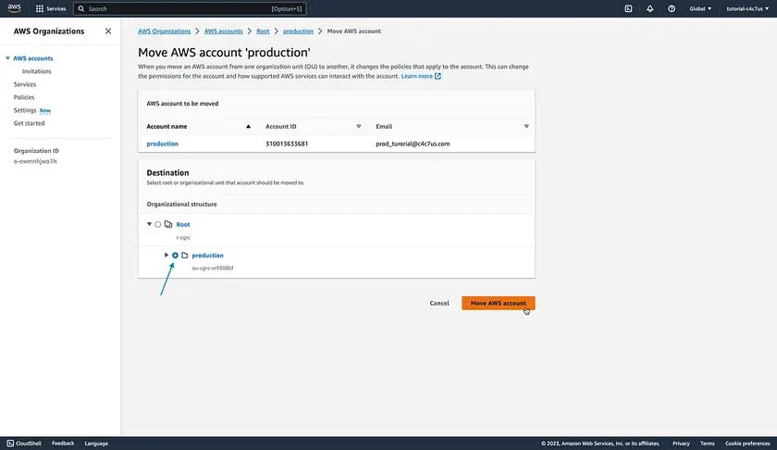Screen dimensions: 777x450
Task: Follow the production breadcrumb link
Action: click(298, 31)
